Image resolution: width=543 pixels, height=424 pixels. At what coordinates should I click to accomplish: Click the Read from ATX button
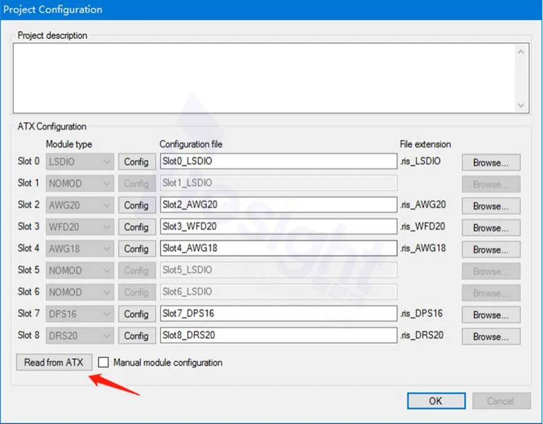pos(54,363)
